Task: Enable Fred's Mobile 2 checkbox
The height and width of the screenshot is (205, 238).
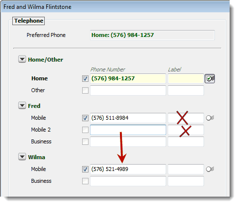Action: (85, 130)
